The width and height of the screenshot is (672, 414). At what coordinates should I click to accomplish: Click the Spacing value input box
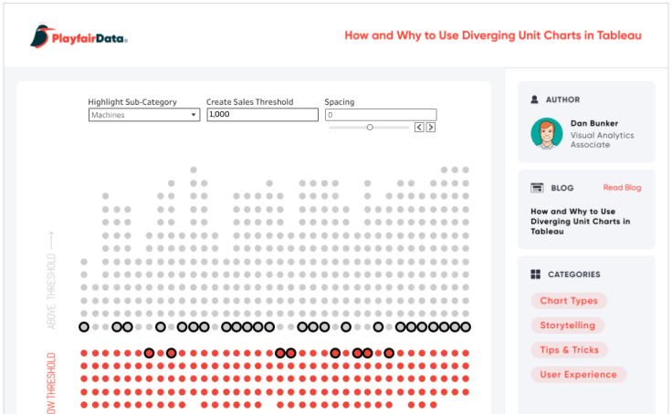tap(381, 115)
